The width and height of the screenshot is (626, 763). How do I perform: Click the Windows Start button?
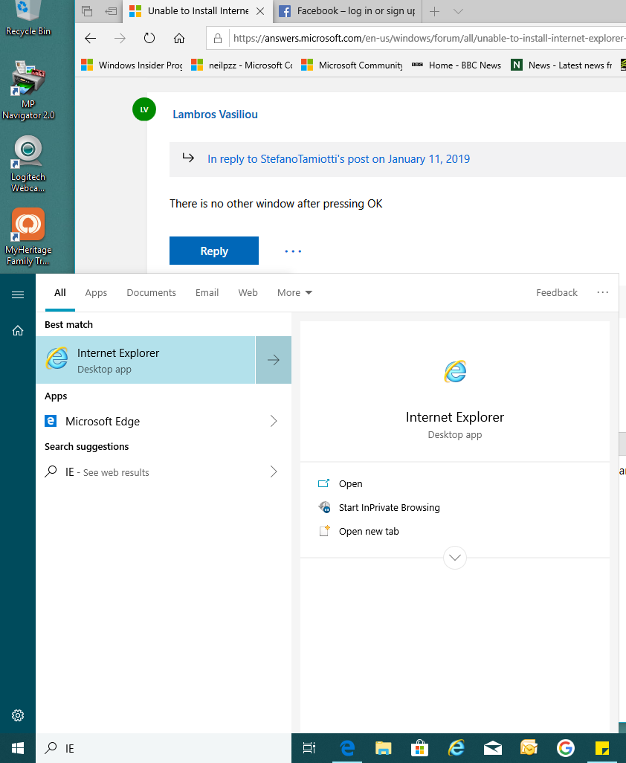(18, 748)
